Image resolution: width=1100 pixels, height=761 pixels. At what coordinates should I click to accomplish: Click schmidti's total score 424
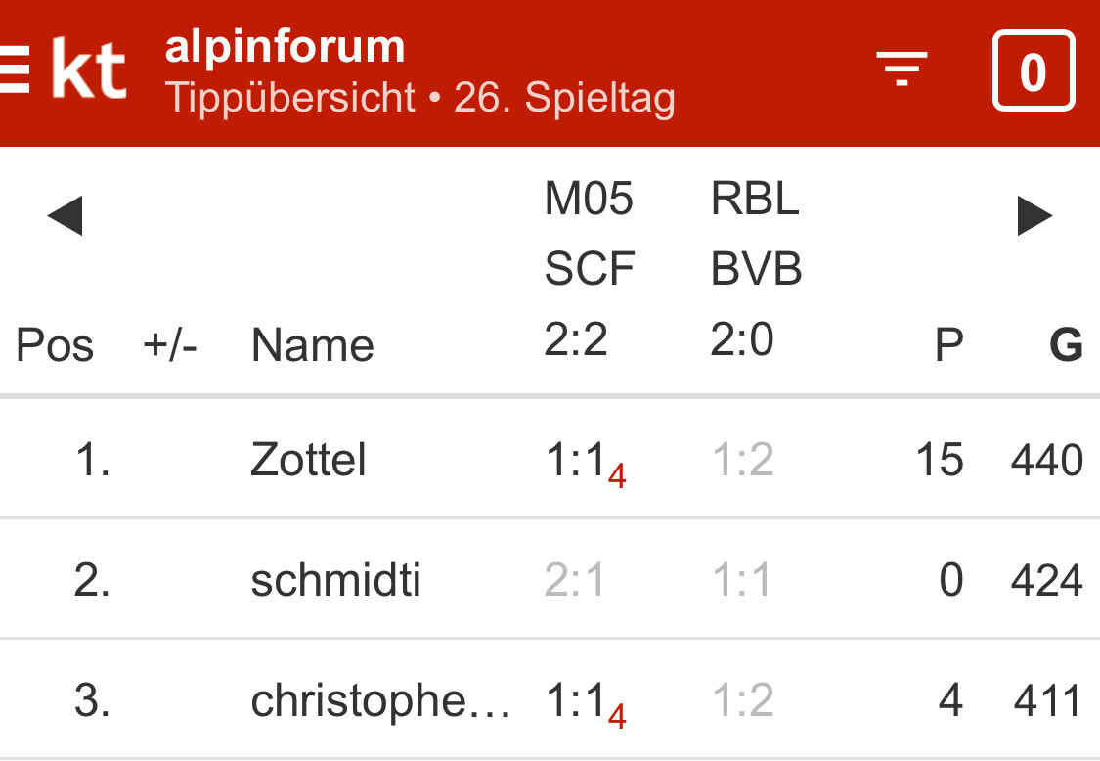[x=1046, y=581]
